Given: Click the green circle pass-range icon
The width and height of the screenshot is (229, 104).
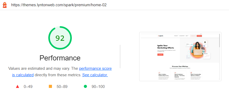Looking at the screenshot, I should coord(85,86).
